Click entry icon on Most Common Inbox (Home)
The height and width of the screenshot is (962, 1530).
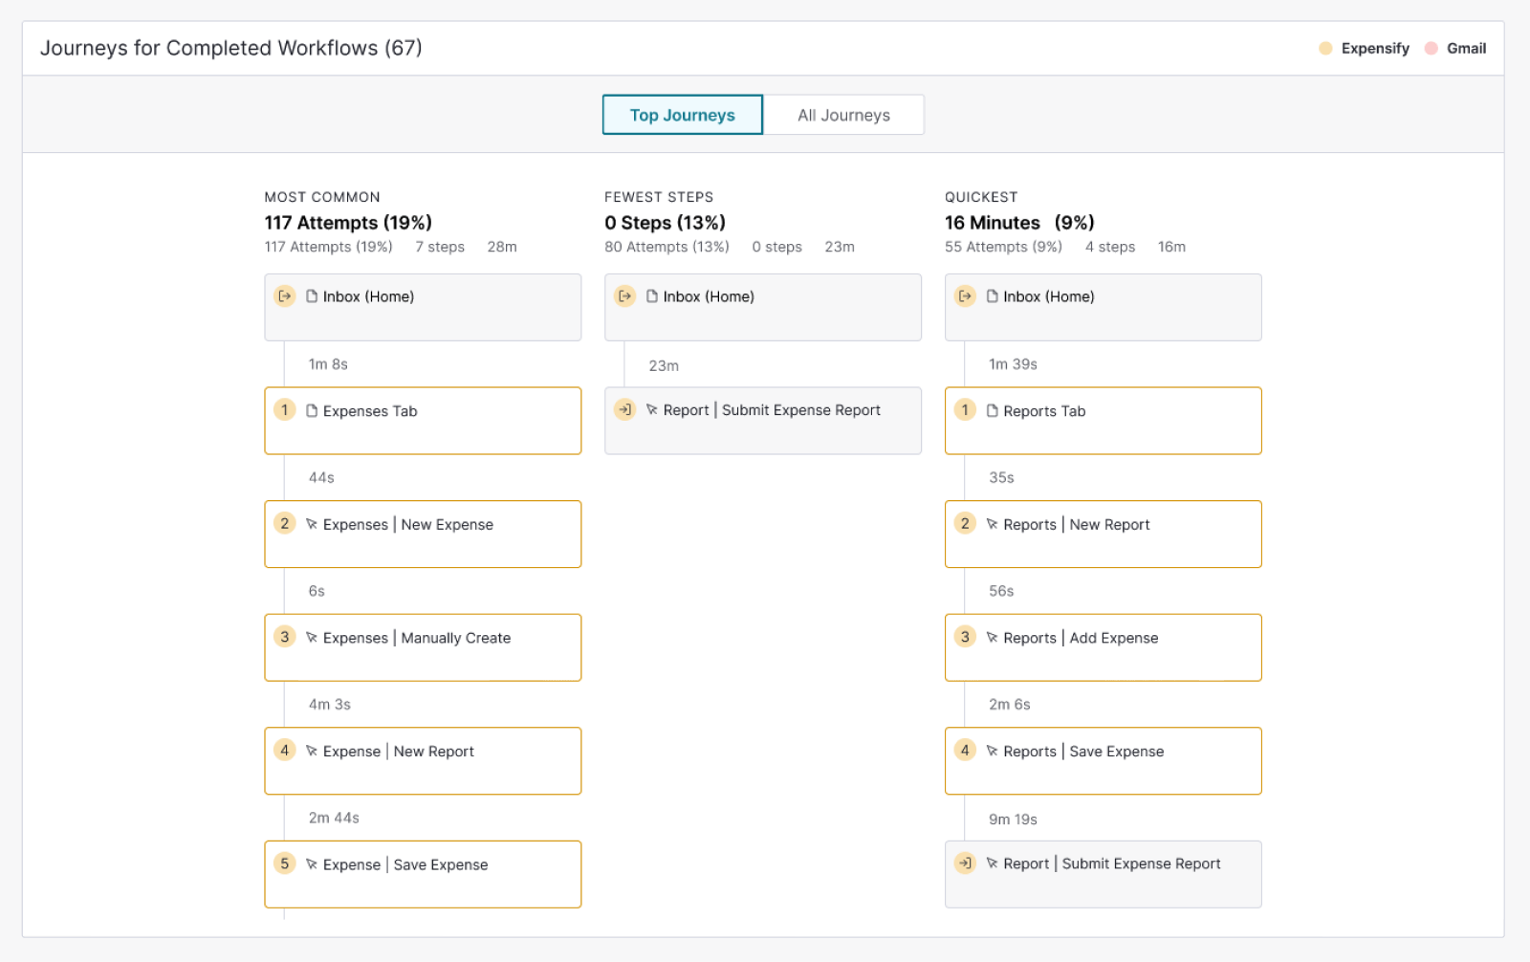click(x=285, y=296)
